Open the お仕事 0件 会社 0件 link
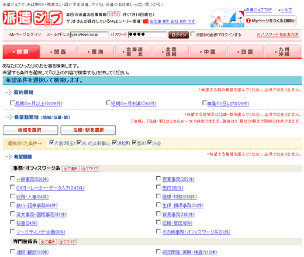Screen dimensions: 304x257 pyautogui.click(x=172, y=21)
